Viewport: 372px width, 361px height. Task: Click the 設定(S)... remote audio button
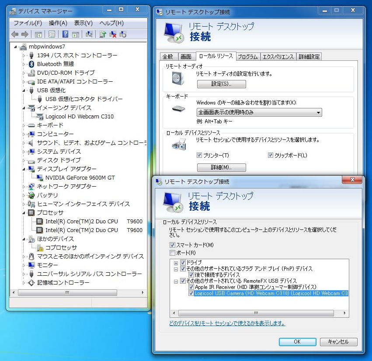[221, 84]
